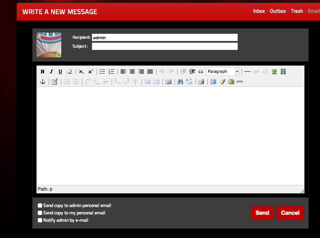Cancel the new message
The height and width of the screenshot is (238, 320).
click(x=290, y=213)
